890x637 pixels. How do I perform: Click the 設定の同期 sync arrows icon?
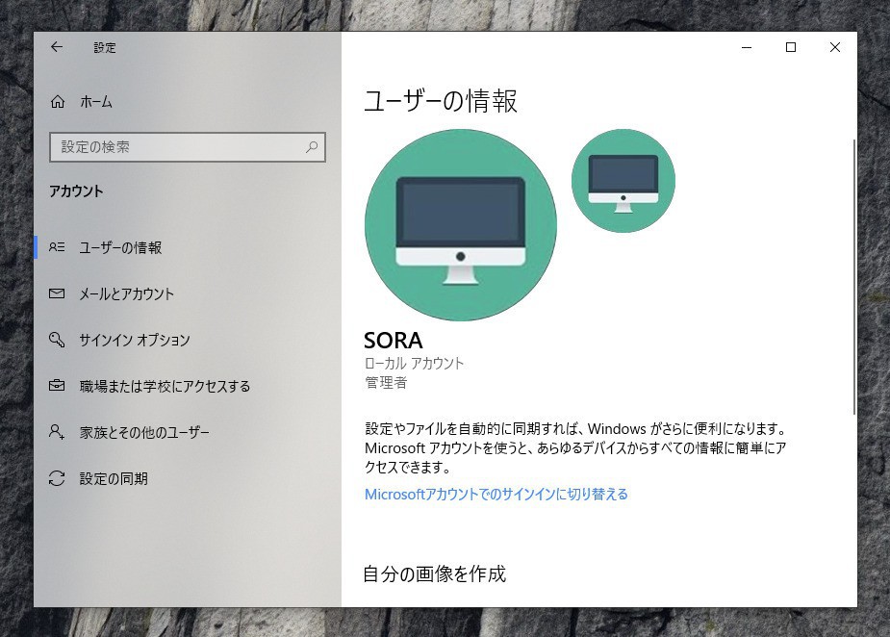click(x=57, y=478)
